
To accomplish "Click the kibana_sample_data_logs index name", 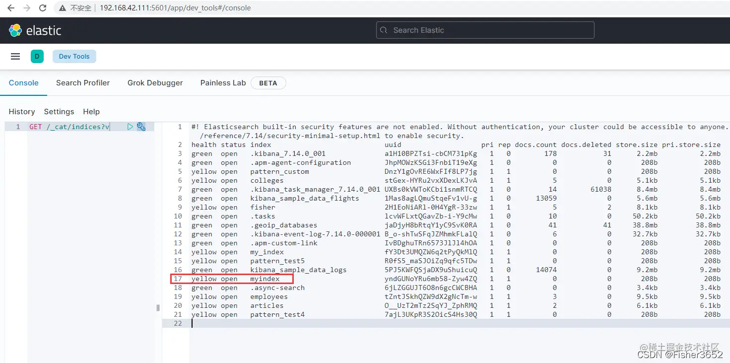I will pos(298,270).
